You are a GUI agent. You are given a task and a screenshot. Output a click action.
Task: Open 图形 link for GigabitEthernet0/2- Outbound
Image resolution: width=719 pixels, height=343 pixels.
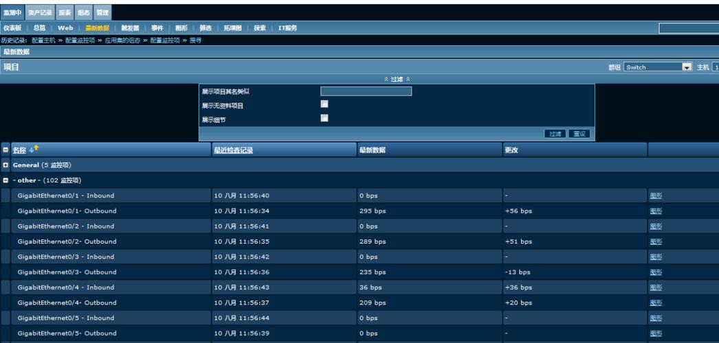(x=656, y=241)
